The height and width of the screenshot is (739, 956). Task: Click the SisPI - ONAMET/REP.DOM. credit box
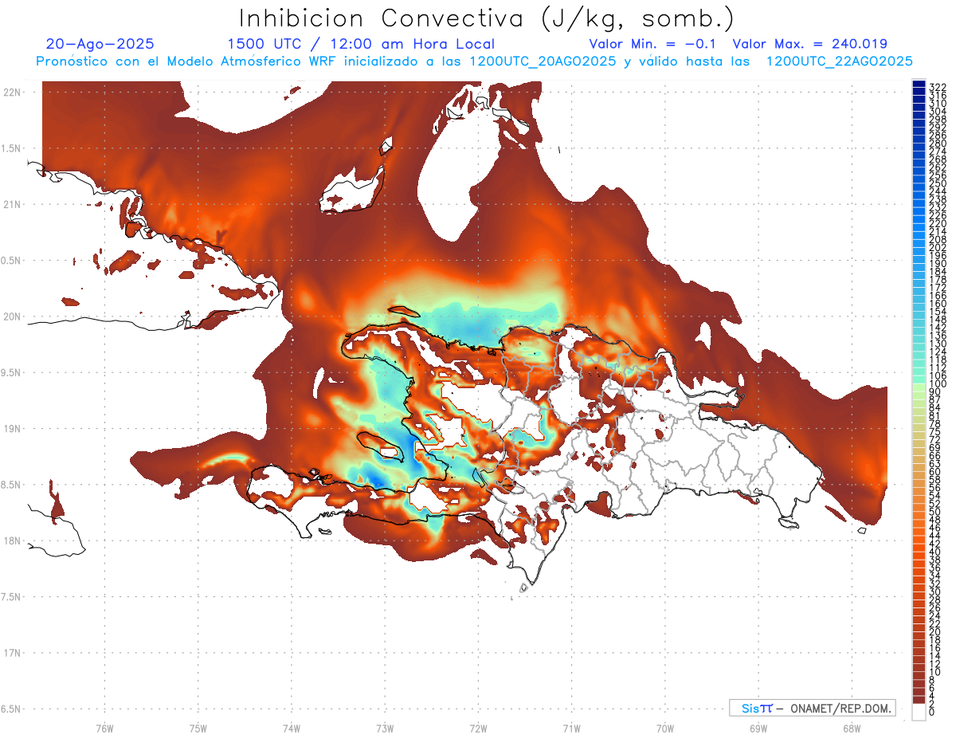[813, 708]
